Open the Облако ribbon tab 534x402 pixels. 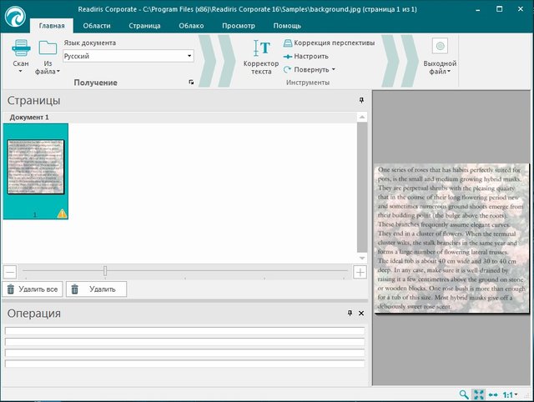pos(192,26)
